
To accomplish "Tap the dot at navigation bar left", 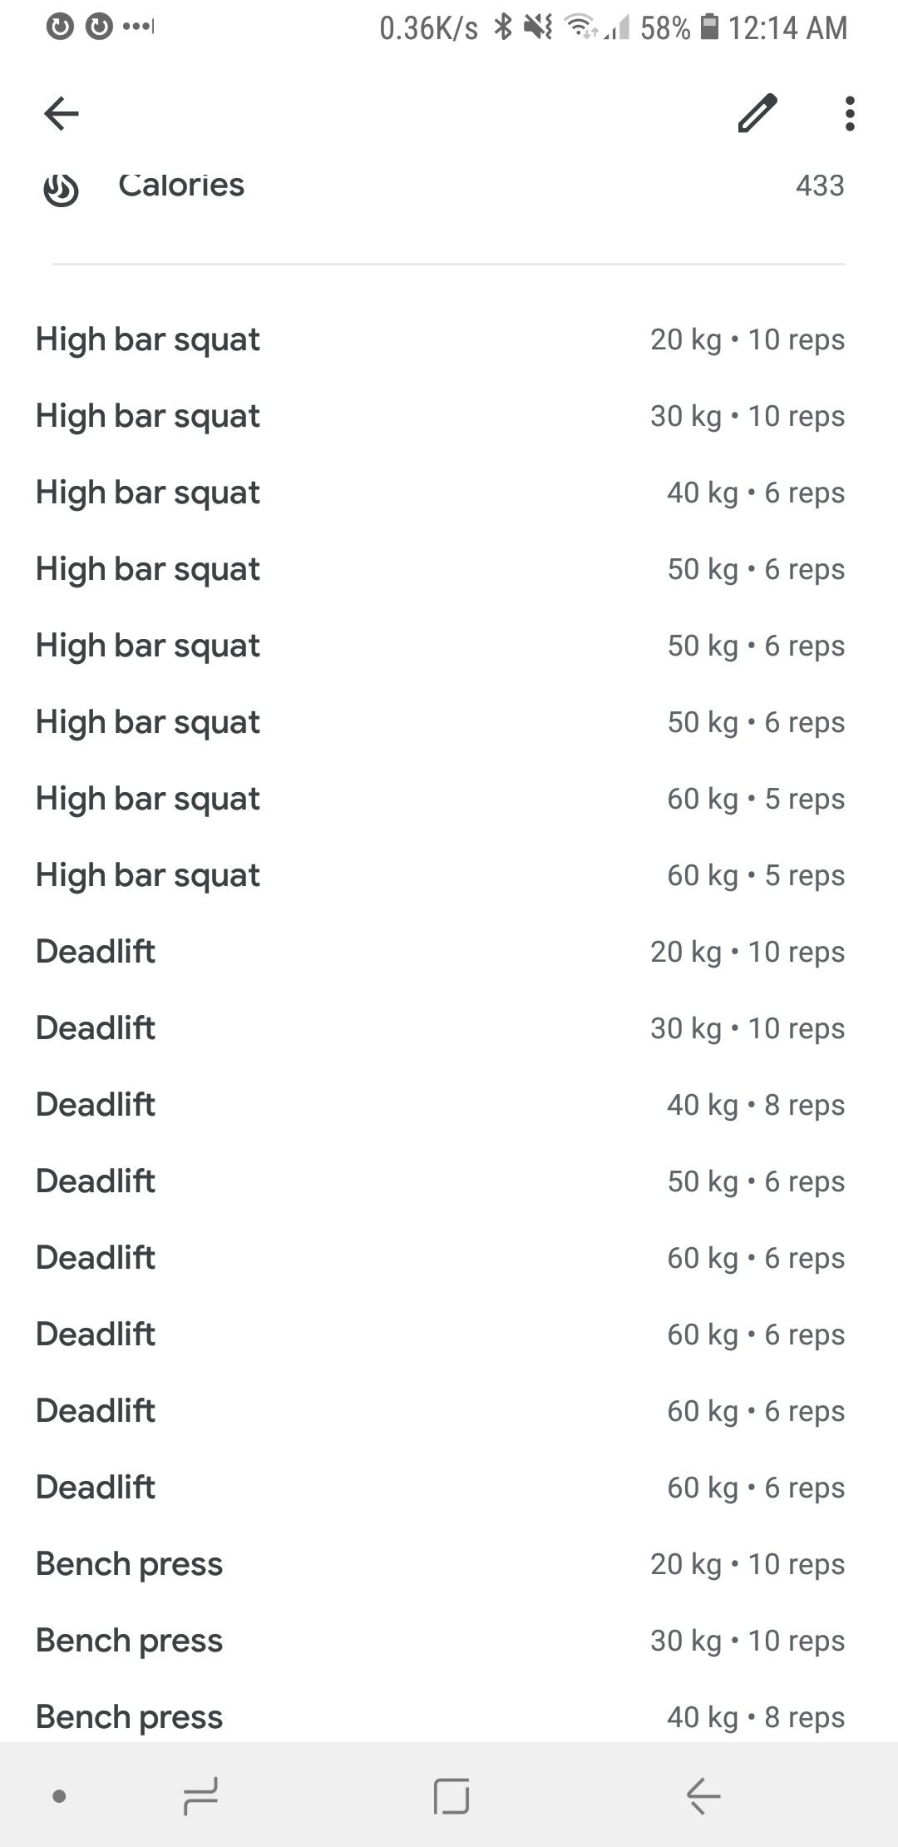I will click(59, 1795).
